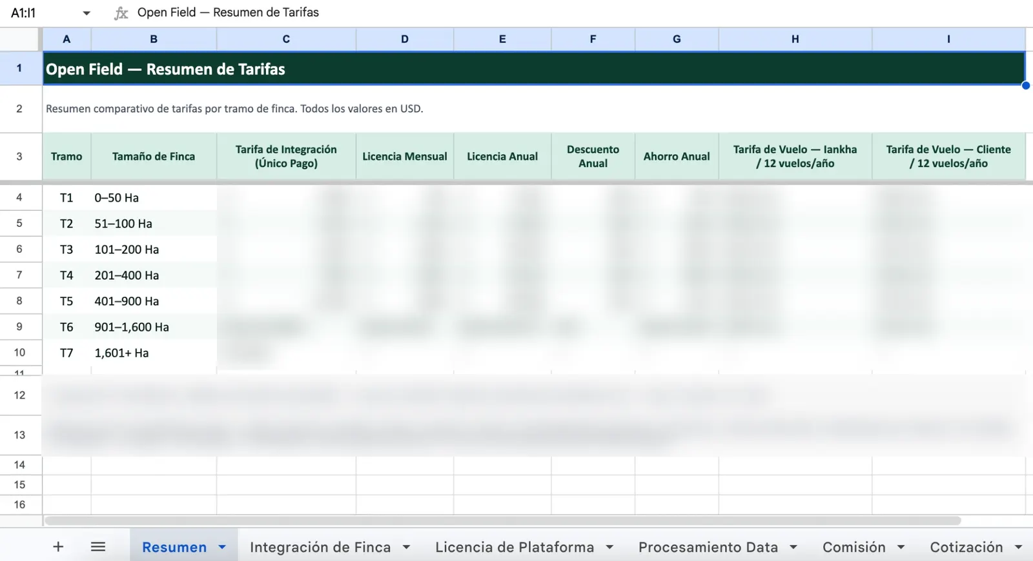Select row 3 header
The image size is (1033, 561).
click(x=21, y=156)
